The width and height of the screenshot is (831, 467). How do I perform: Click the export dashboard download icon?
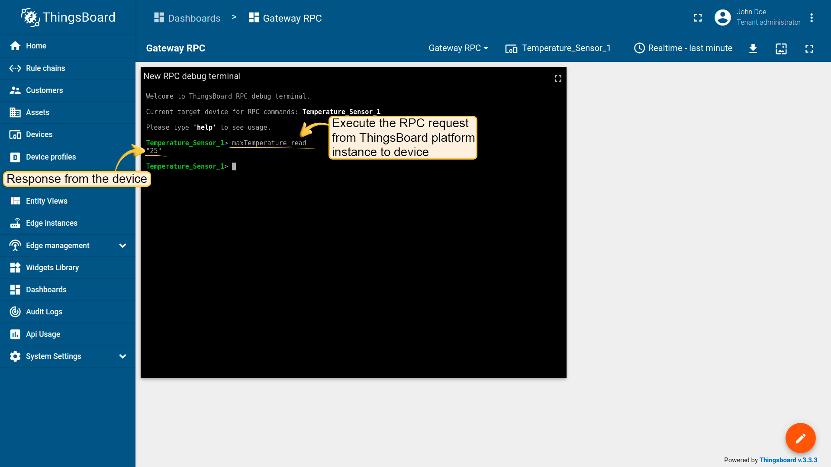click(753, 48)
